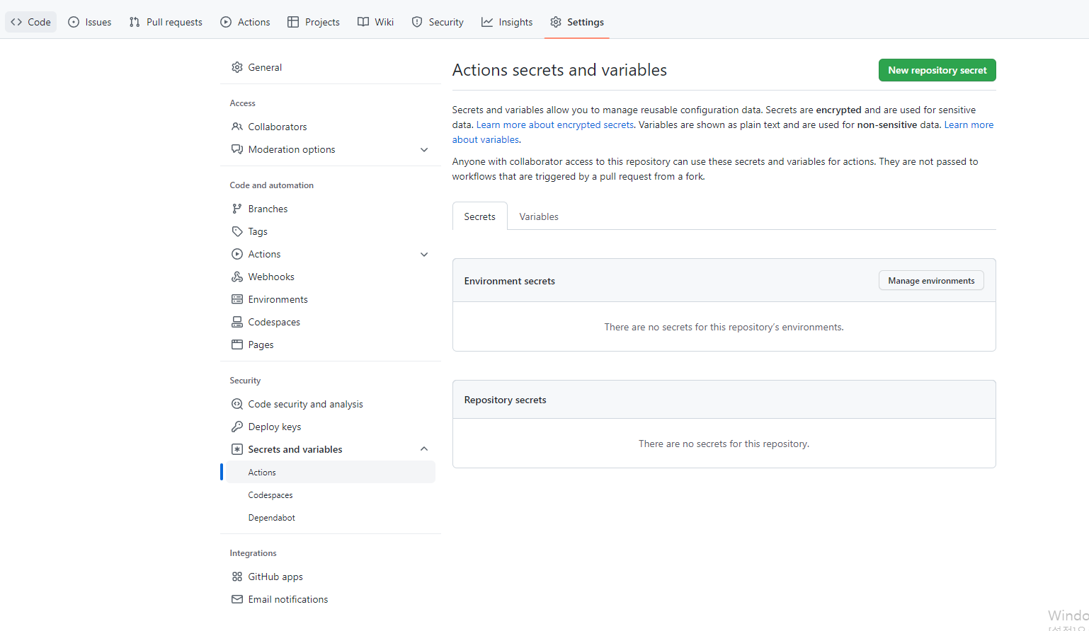Image resolution: width=1089 pixels, height=631 pixels.
Task: Click the Email notifications envelope icon
Action: click(x=237, y=599)
